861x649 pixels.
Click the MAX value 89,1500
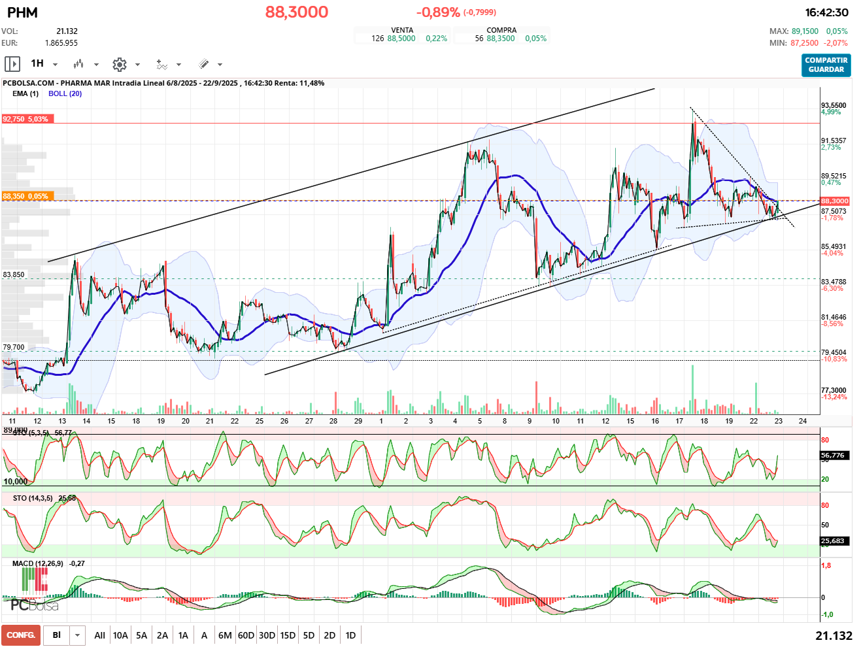point(805,31)
